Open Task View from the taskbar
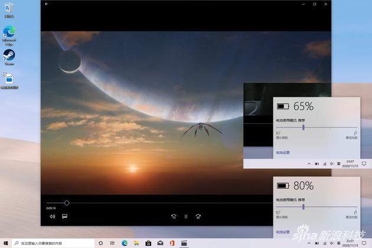The width and height of the screenshot is (372, 248). coord(112,243)
